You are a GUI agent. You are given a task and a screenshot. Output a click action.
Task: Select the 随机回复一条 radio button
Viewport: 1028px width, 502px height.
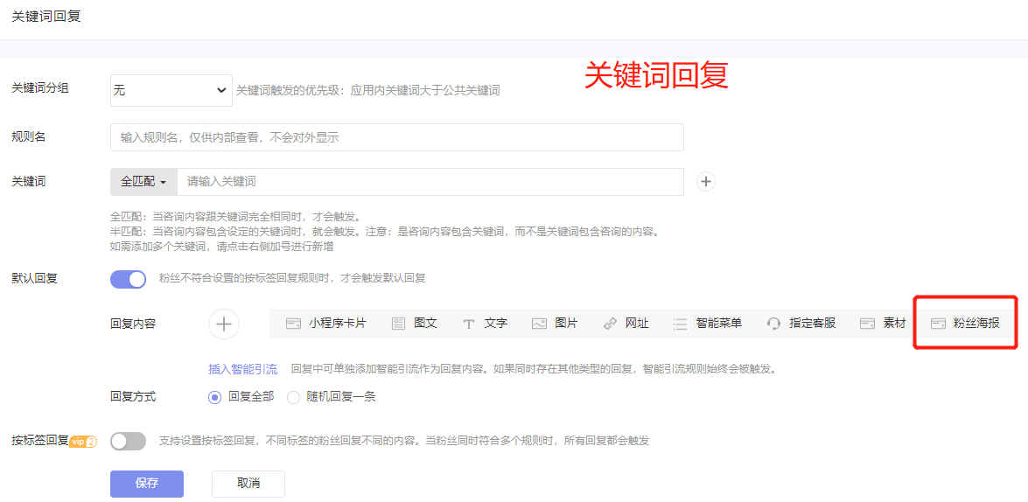pos(294,397)
